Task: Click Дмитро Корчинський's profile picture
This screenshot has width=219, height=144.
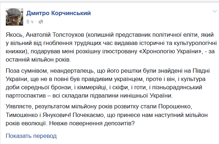Action: (14, 16)
